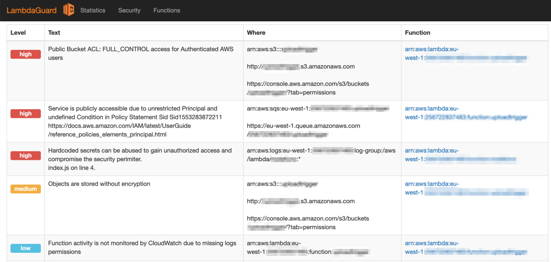Image resolution: width=551 pixels, height=262 pixels.
Task: Click the LambdaGuard orange logo icon
Action: 68,9
